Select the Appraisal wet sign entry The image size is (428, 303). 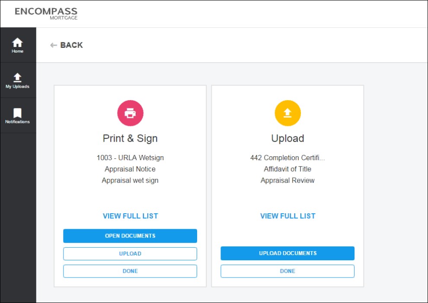click(130, 180)
